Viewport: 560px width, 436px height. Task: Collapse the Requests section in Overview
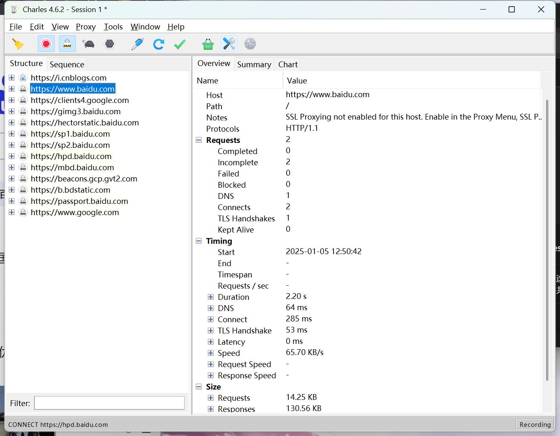[x=199, y=140]
